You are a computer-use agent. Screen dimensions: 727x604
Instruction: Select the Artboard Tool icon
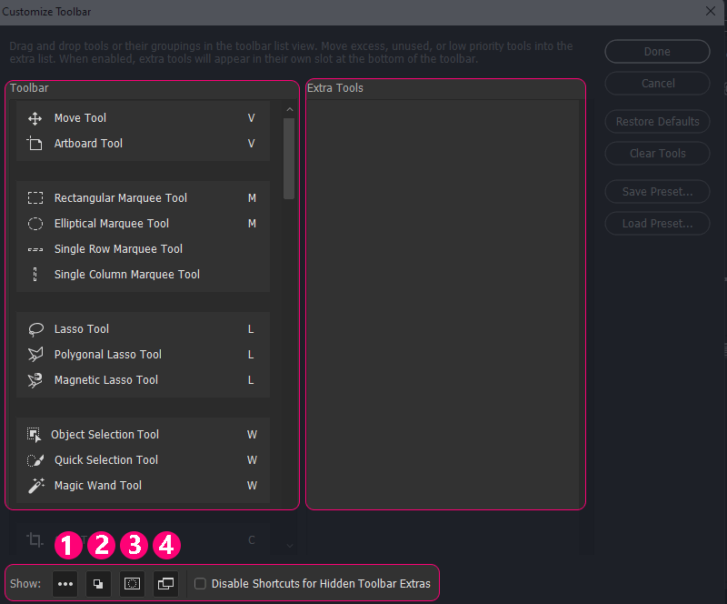point(35,144)
